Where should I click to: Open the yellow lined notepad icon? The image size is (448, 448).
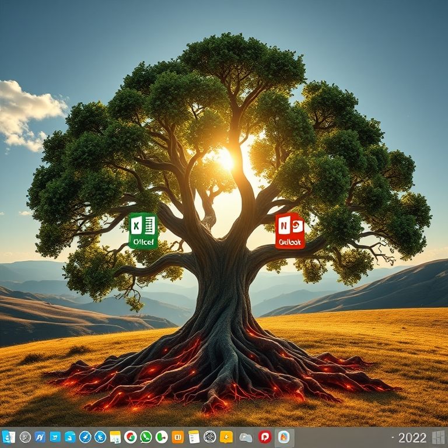[194, 437]
